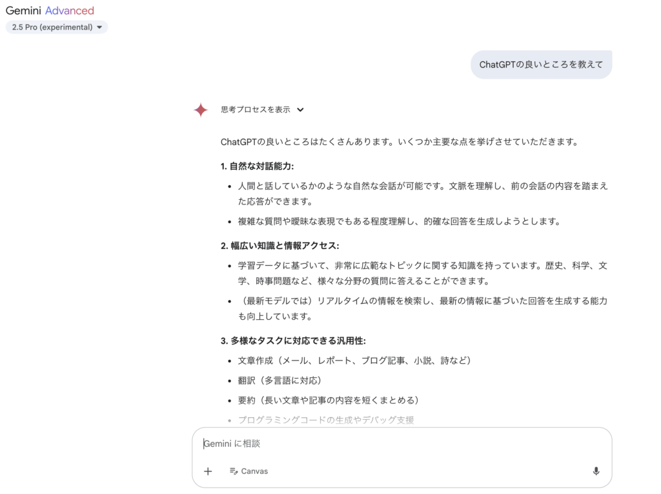Image resolution: width=661 pixels, height=494 pixels.
Task: Click the faded bullet プログラミングコードの生成やデバッグ支援
Action: [326, 419]
